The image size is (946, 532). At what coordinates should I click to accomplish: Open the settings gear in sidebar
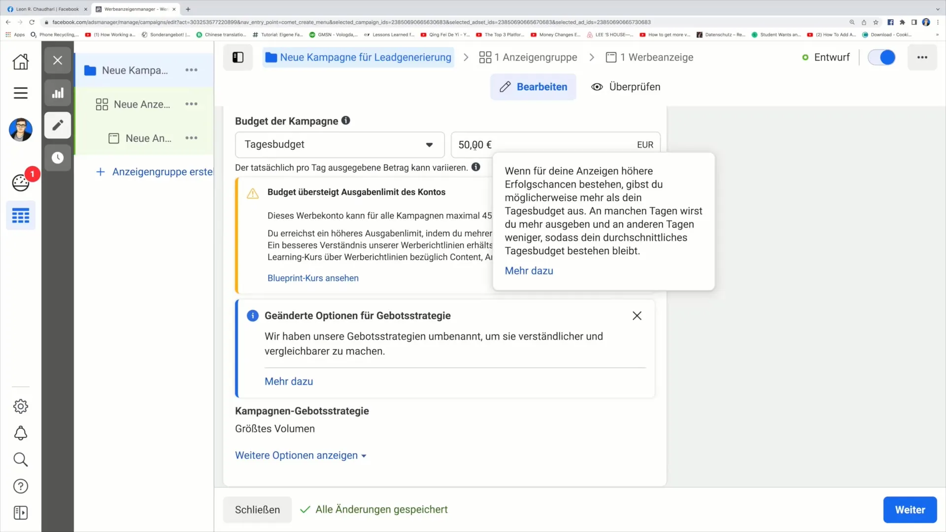coord(21,406)
